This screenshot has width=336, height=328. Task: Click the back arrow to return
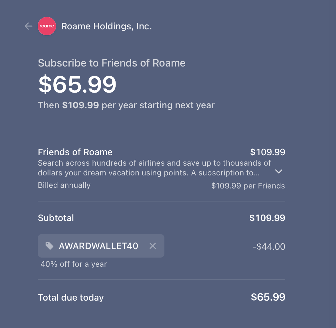(x=28, y=26)
